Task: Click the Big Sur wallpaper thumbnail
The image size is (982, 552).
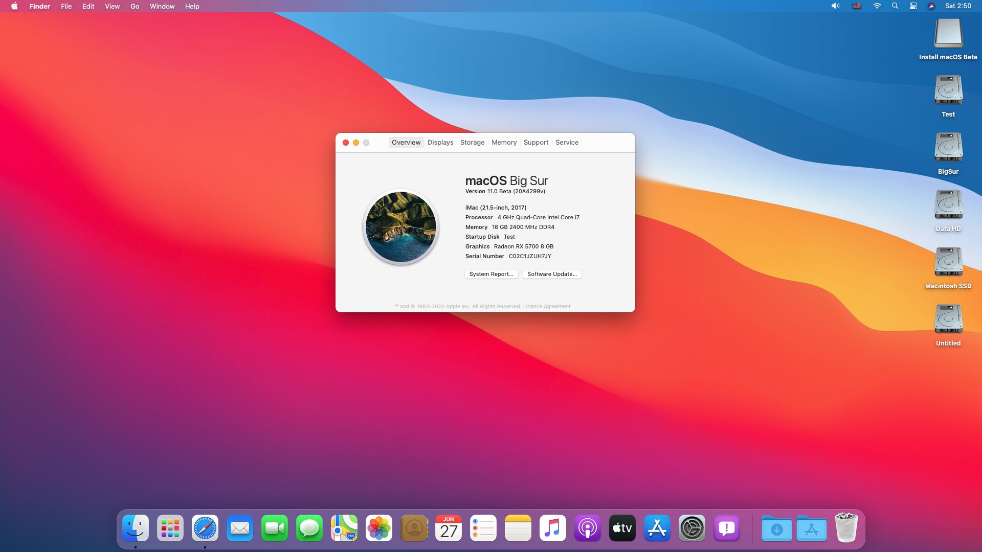Action: point(401,227)
